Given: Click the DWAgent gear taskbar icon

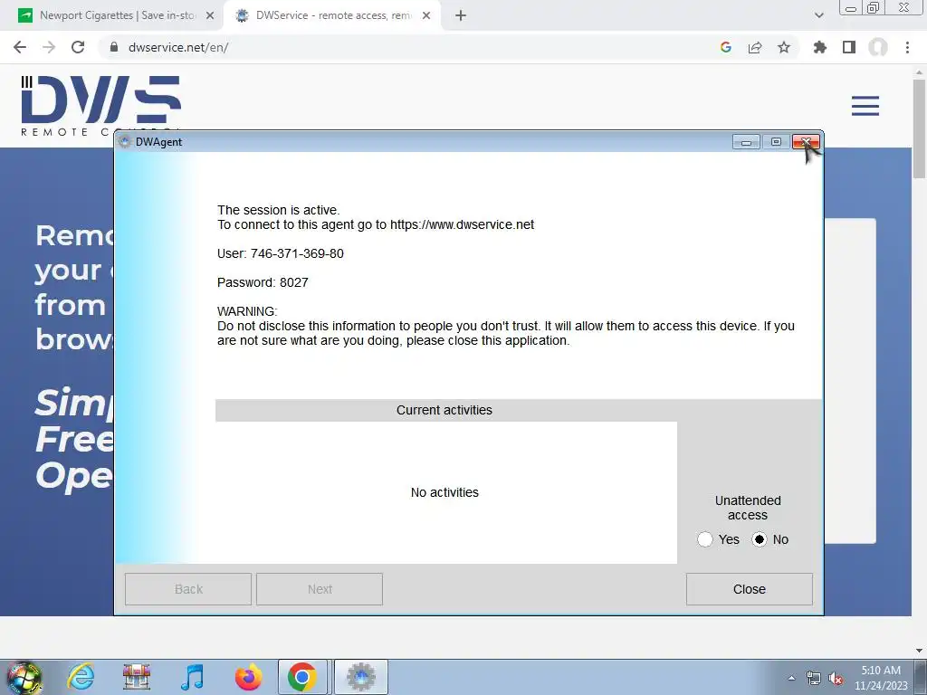Looking at the screenshot, I should point(361,677).
